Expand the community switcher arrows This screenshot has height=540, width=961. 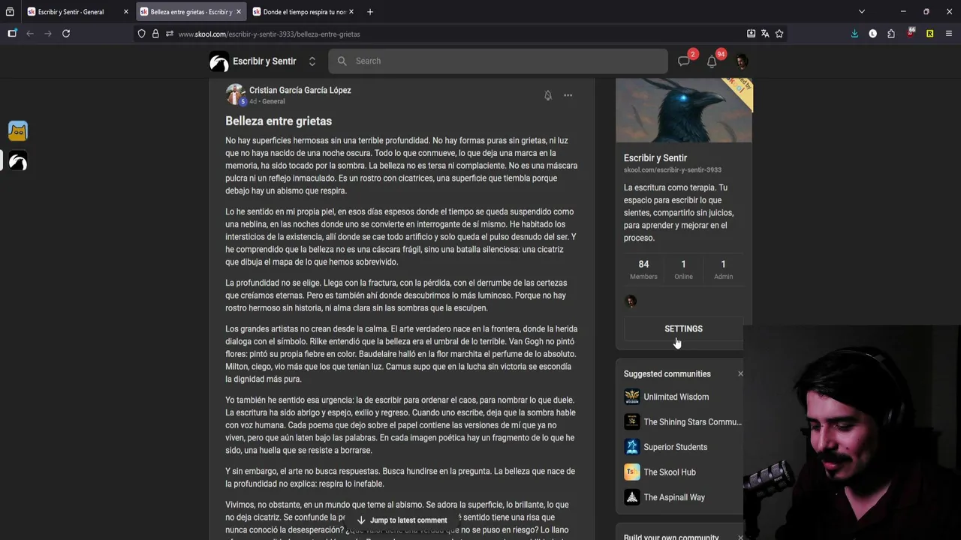[312, 61]
